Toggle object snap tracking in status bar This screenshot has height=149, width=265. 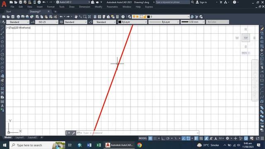183,138
